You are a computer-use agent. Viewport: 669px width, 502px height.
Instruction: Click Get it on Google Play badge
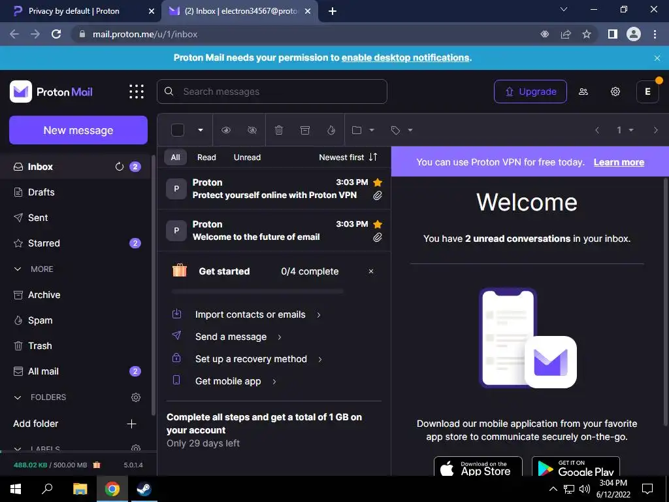(576, 467)
